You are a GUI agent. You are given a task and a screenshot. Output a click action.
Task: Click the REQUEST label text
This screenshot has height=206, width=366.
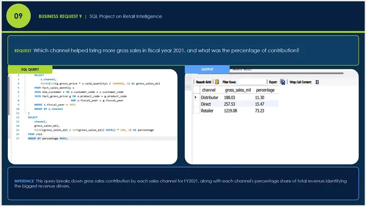pyautogui.click(x=23, y=51)
